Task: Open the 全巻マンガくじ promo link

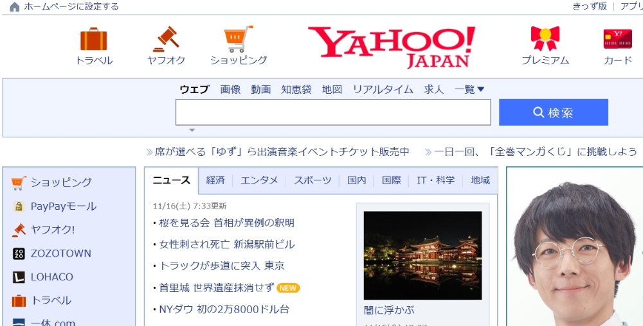Action: (536, 152)
